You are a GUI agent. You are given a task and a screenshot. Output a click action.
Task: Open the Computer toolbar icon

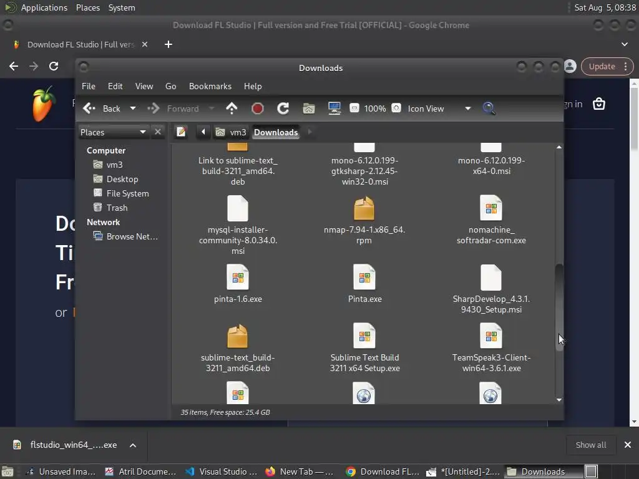(334, 109)
